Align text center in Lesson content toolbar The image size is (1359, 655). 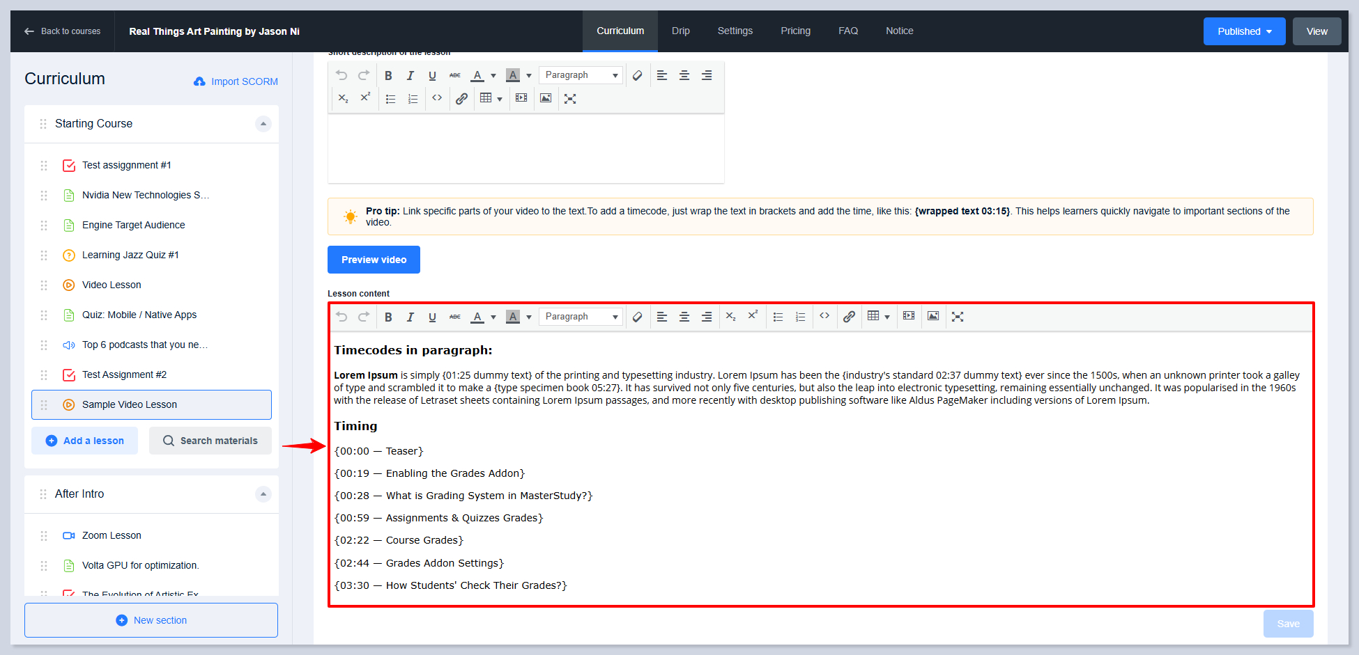click(684, 317)
